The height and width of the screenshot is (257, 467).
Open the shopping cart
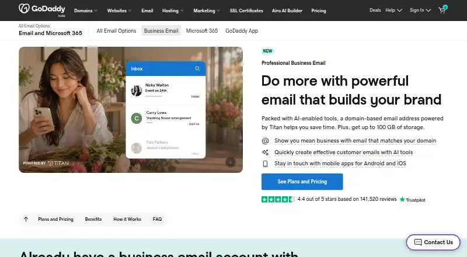(x=442, y=10)
